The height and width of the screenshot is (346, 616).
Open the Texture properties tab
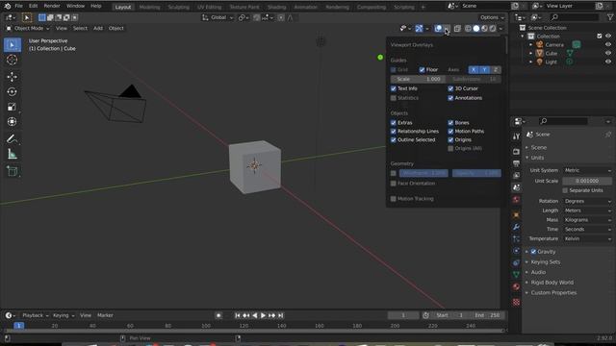click(x=516, y=302)
